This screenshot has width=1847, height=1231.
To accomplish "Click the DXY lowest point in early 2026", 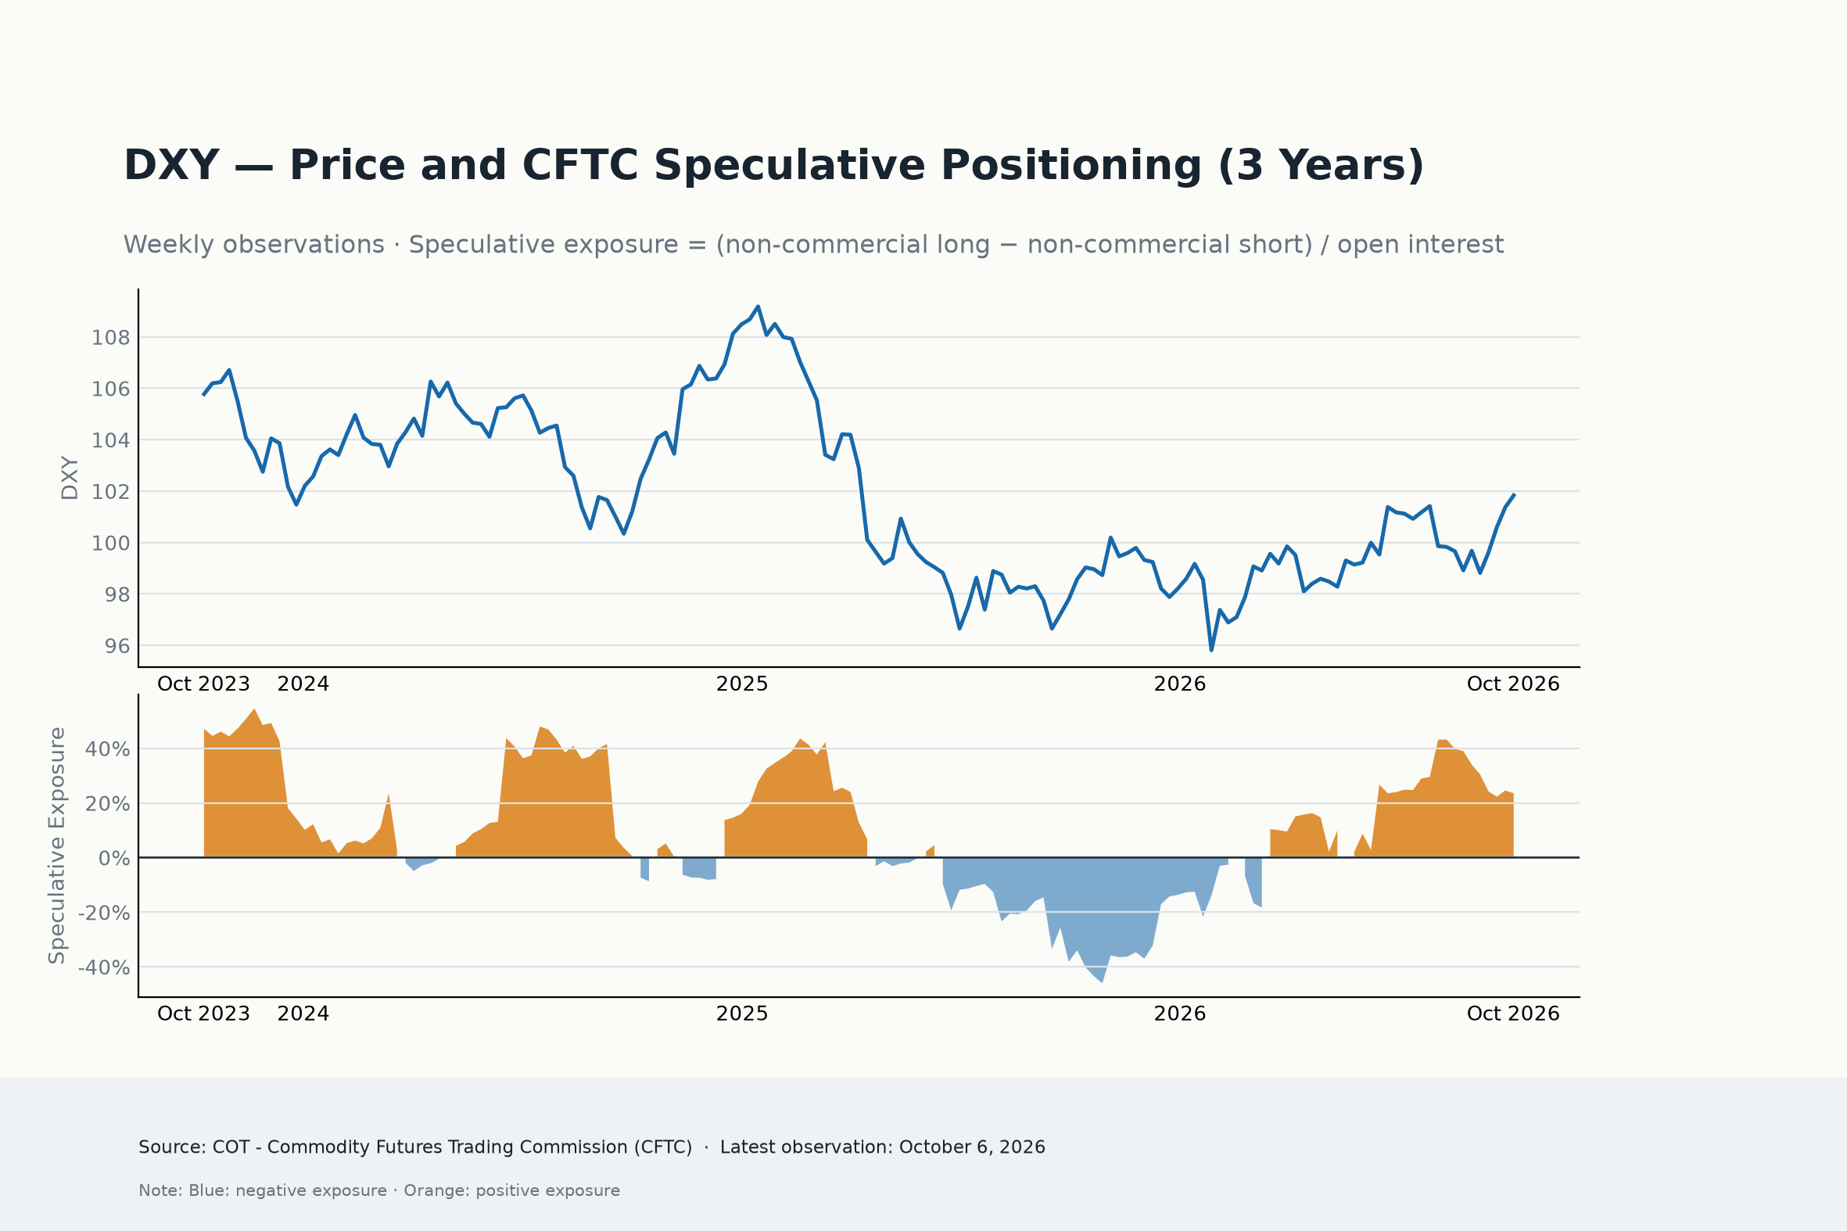I will [1211, 650].
